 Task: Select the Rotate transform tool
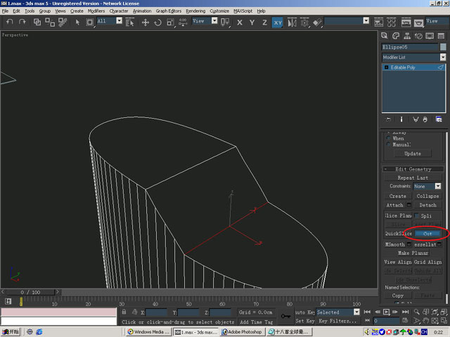(158, 22)
